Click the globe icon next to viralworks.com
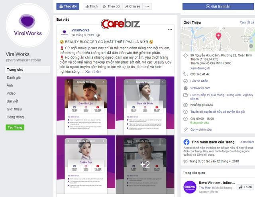The width and height of the screenshot is (255, 197). 185,88
